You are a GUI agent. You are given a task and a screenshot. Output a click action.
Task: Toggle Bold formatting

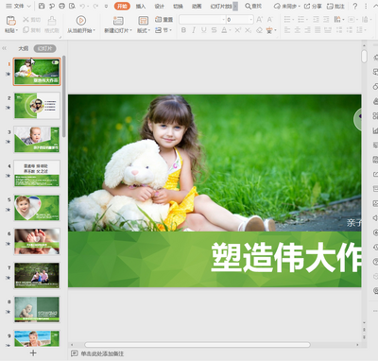pos(183,30)
